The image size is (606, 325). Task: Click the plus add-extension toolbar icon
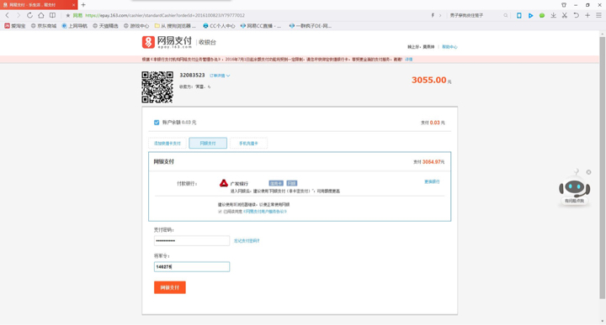point(587,15)
